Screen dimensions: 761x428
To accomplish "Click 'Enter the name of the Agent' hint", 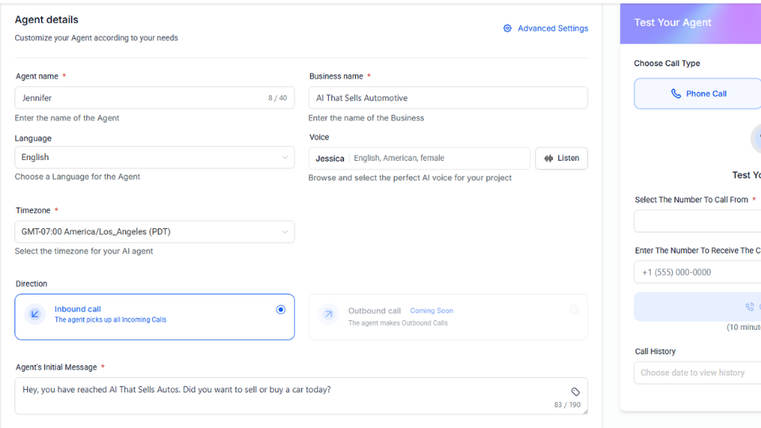I will 67,118.
